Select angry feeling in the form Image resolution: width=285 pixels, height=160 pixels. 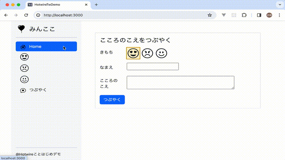click(147, 53)
